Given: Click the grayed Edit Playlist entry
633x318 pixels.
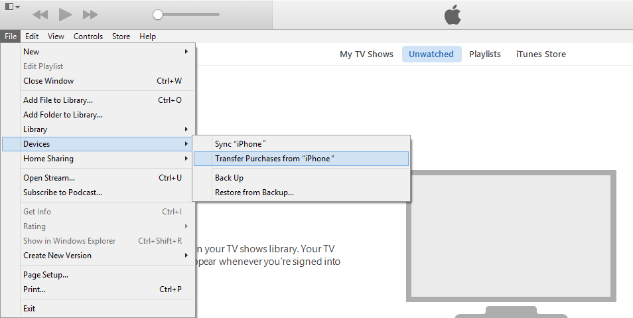Looking at the screenshot, I should pos(98,66).
